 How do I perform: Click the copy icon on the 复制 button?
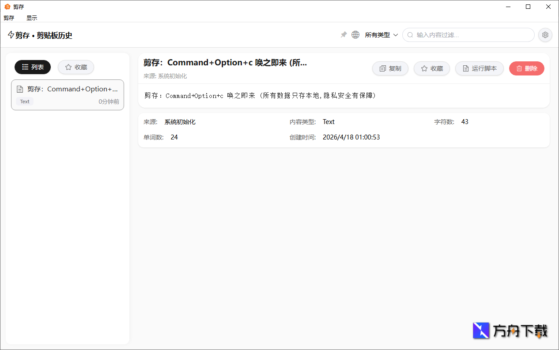[382, 68]
